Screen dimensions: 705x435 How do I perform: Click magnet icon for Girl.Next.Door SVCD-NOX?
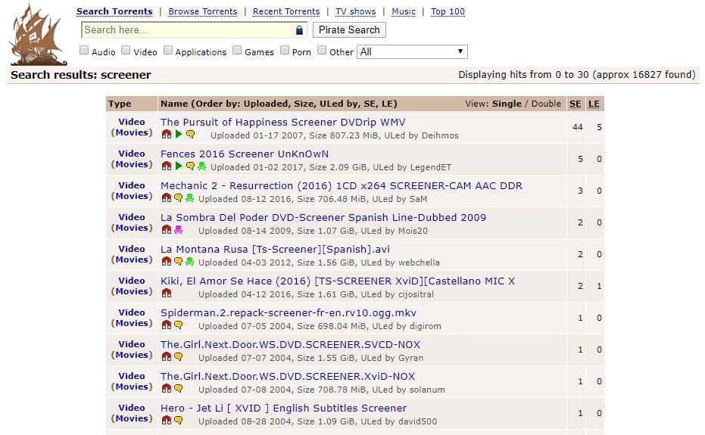pyautogui.click(x=167, y=356)
